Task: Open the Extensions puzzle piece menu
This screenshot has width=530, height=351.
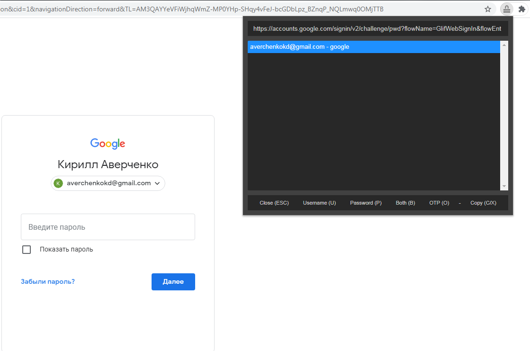Action: click(522, 9)
